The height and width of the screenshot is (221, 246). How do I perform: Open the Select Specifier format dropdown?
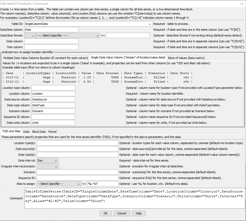(x=68, y=35)
